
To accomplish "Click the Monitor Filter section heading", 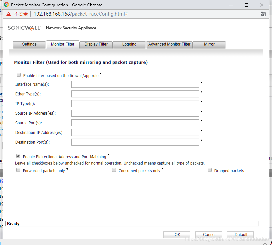I will coord(81,62).
